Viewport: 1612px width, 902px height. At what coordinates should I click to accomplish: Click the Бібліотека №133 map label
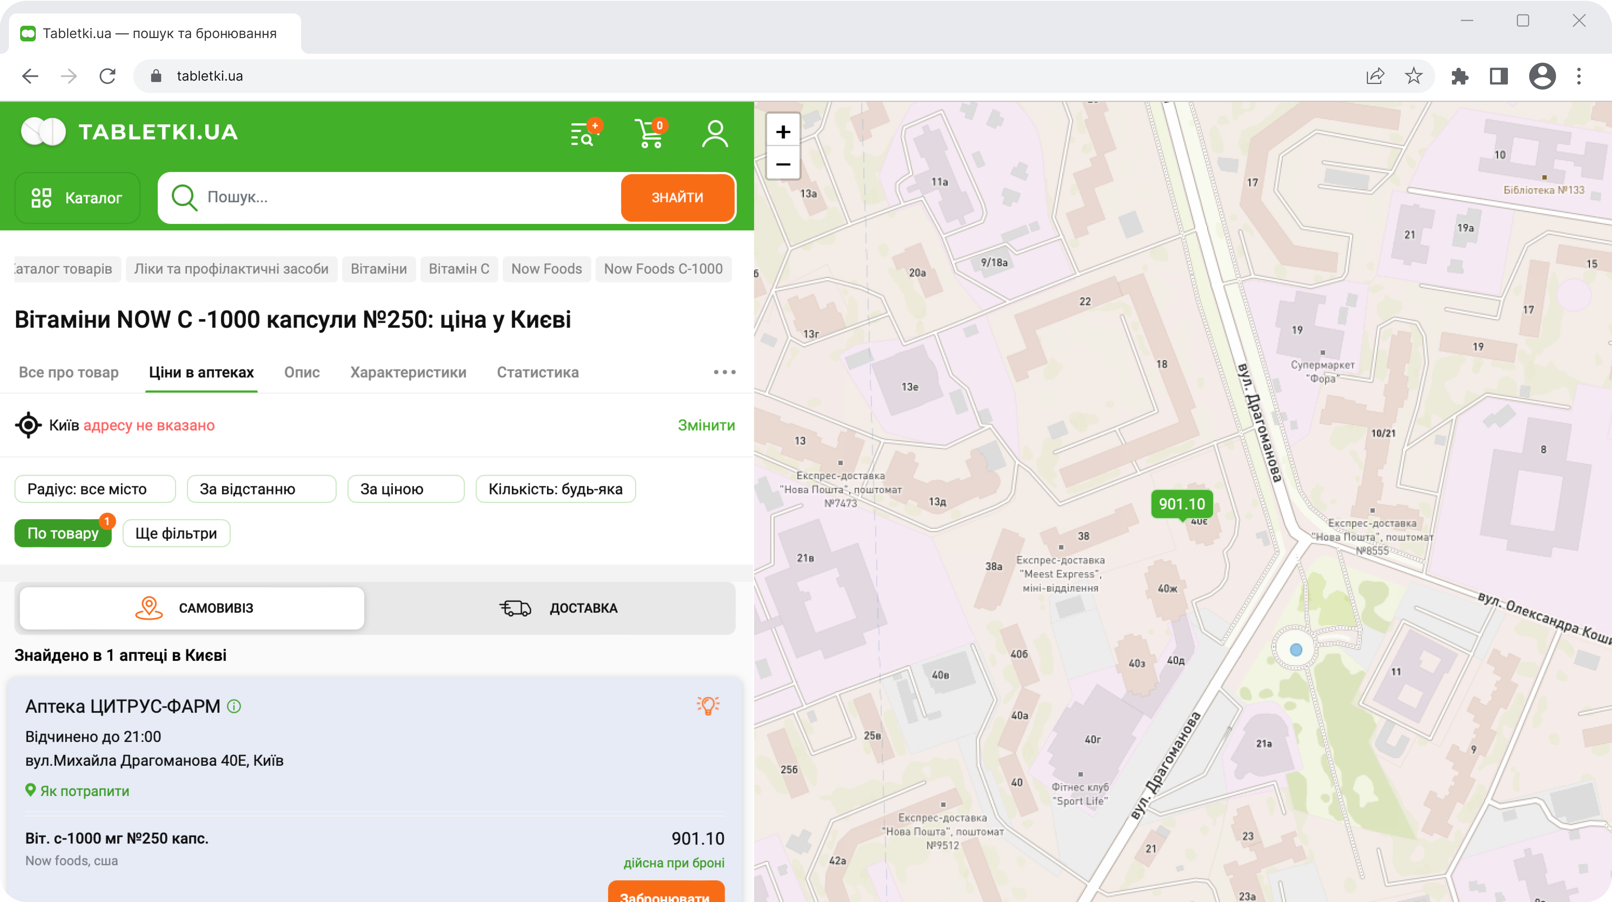(1544, 190)
